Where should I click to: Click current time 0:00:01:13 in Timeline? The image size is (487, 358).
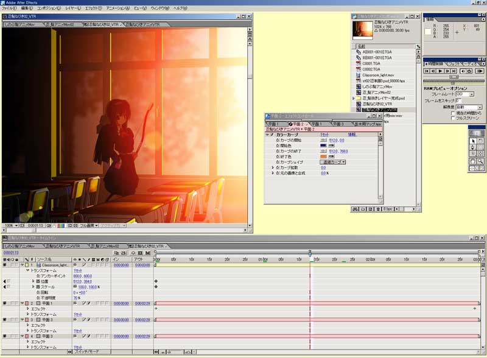11,253
